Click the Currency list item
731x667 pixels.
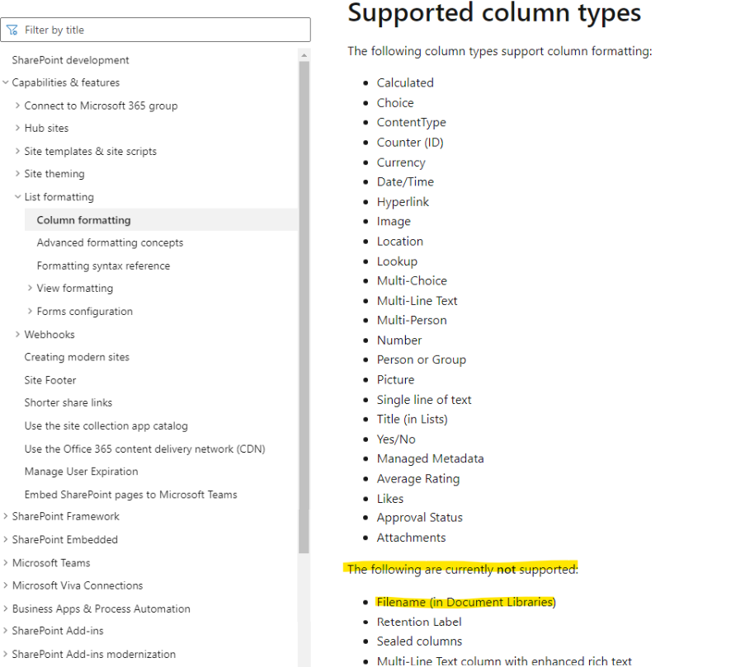tap(401, 162)
